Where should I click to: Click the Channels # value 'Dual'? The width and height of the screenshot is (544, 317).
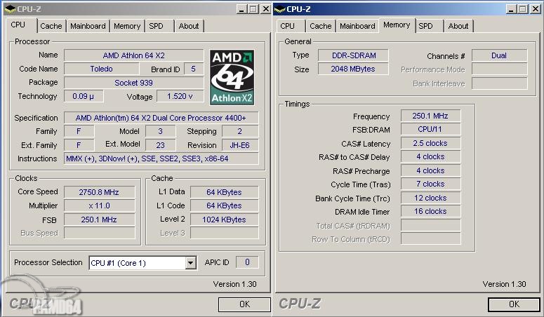[x=499, y=55]
